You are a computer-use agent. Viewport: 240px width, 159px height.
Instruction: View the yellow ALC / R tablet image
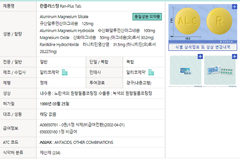203,23
